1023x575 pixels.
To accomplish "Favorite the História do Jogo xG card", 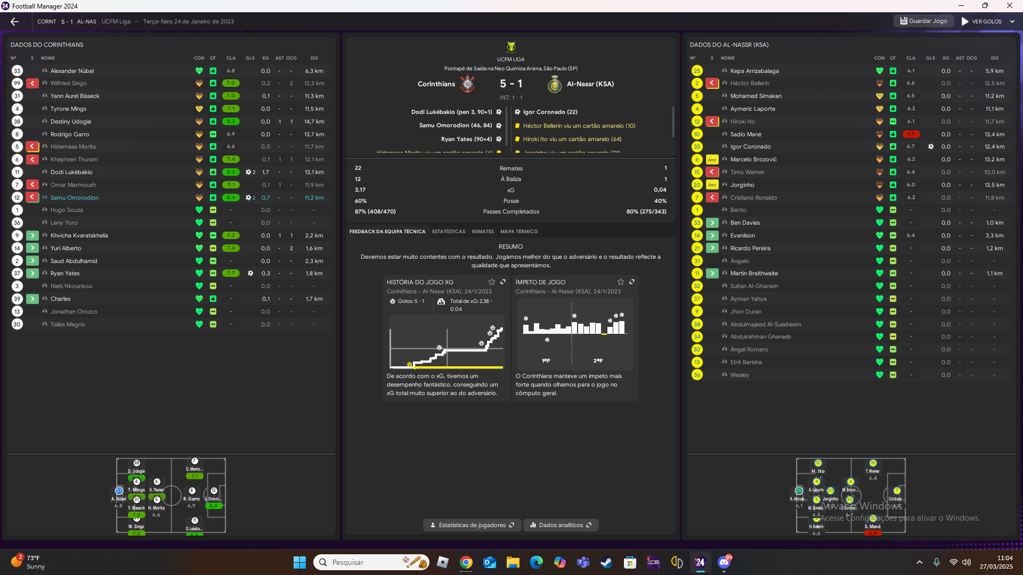I will [492, 282].
